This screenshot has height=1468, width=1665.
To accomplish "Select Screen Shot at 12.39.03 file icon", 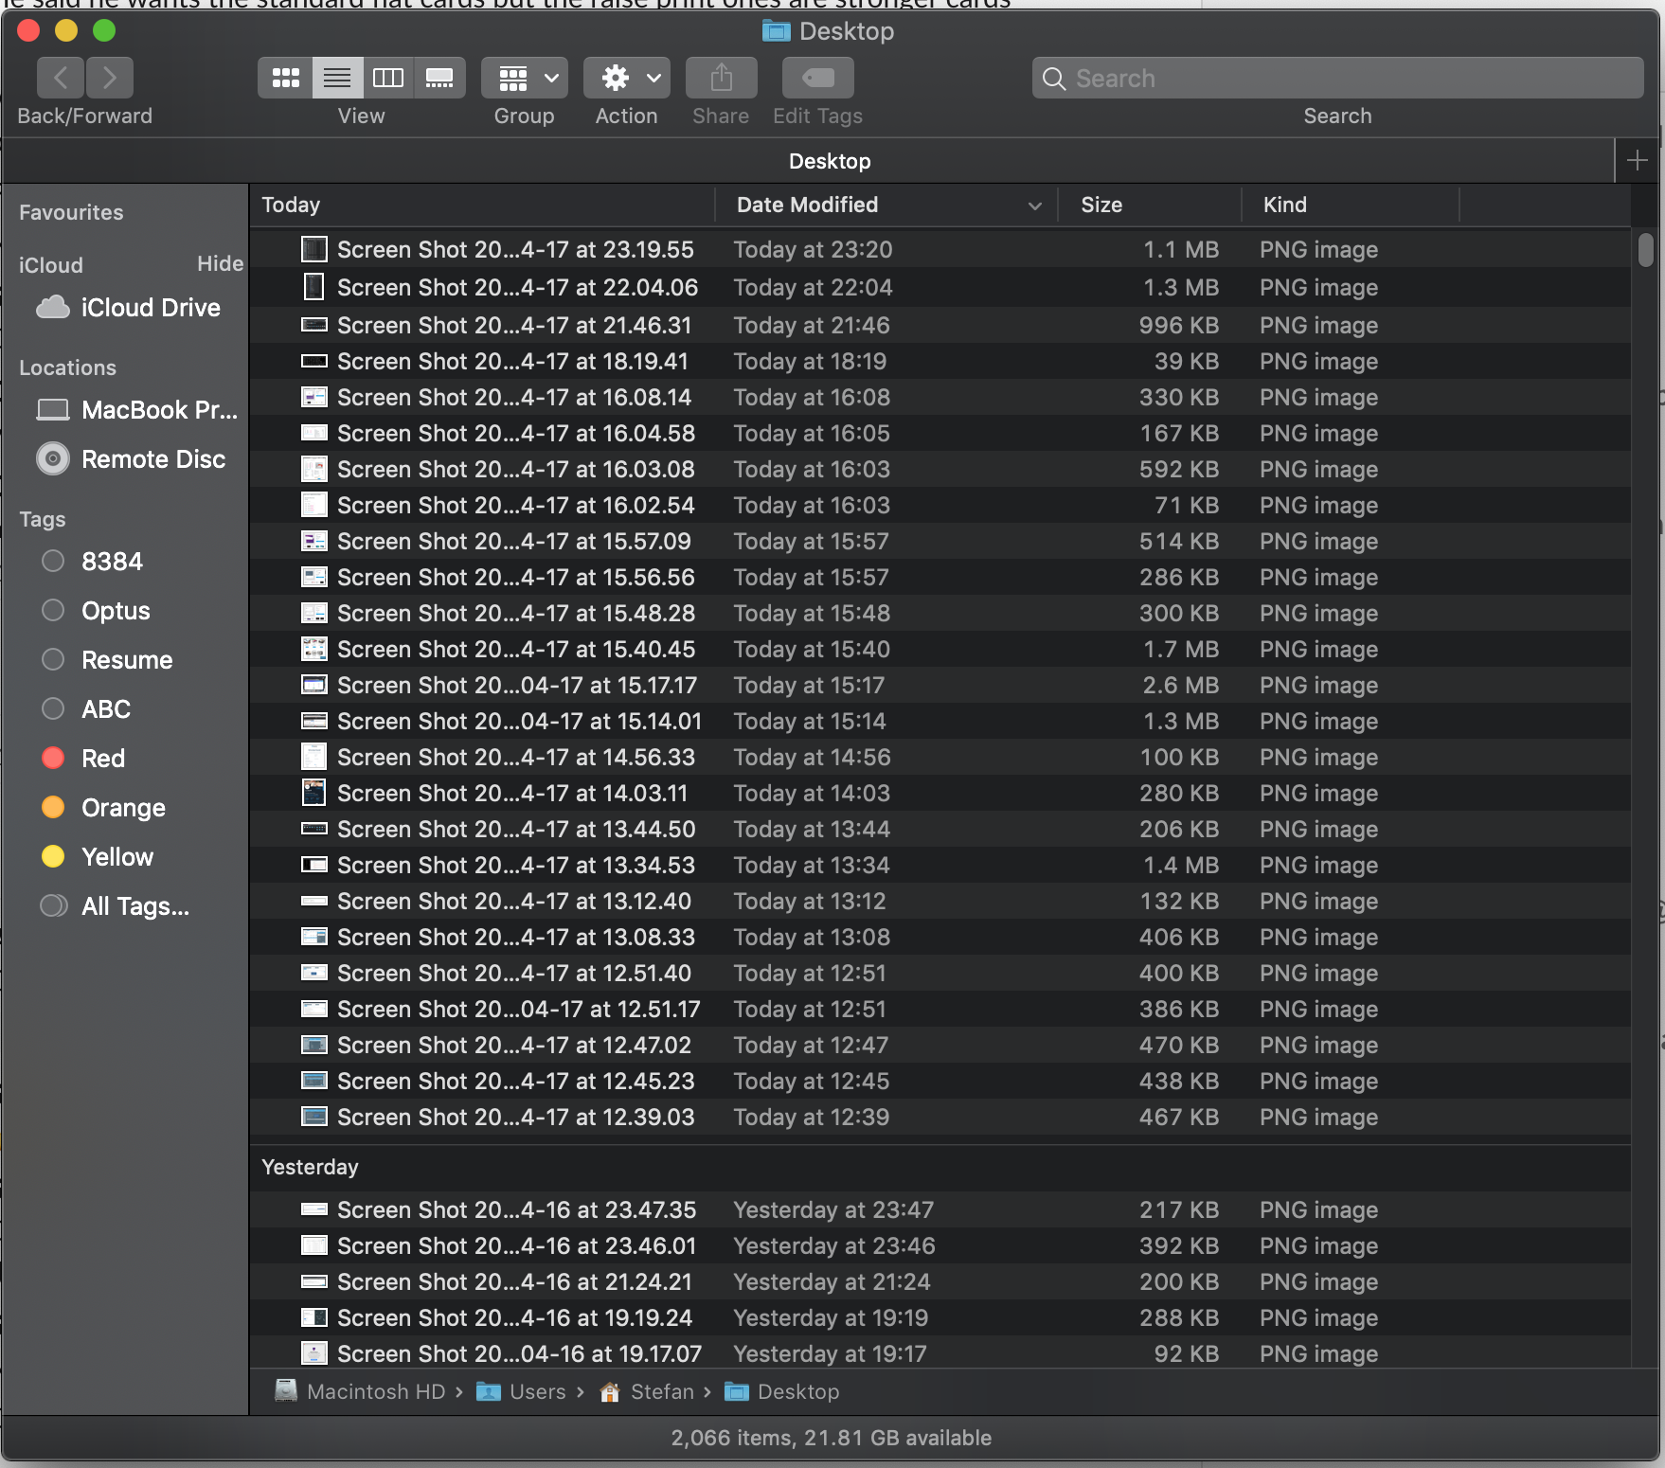I will point(313,1117).
